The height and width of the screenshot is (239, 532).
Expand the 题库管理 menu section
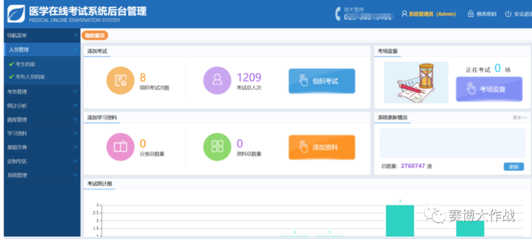75,119
